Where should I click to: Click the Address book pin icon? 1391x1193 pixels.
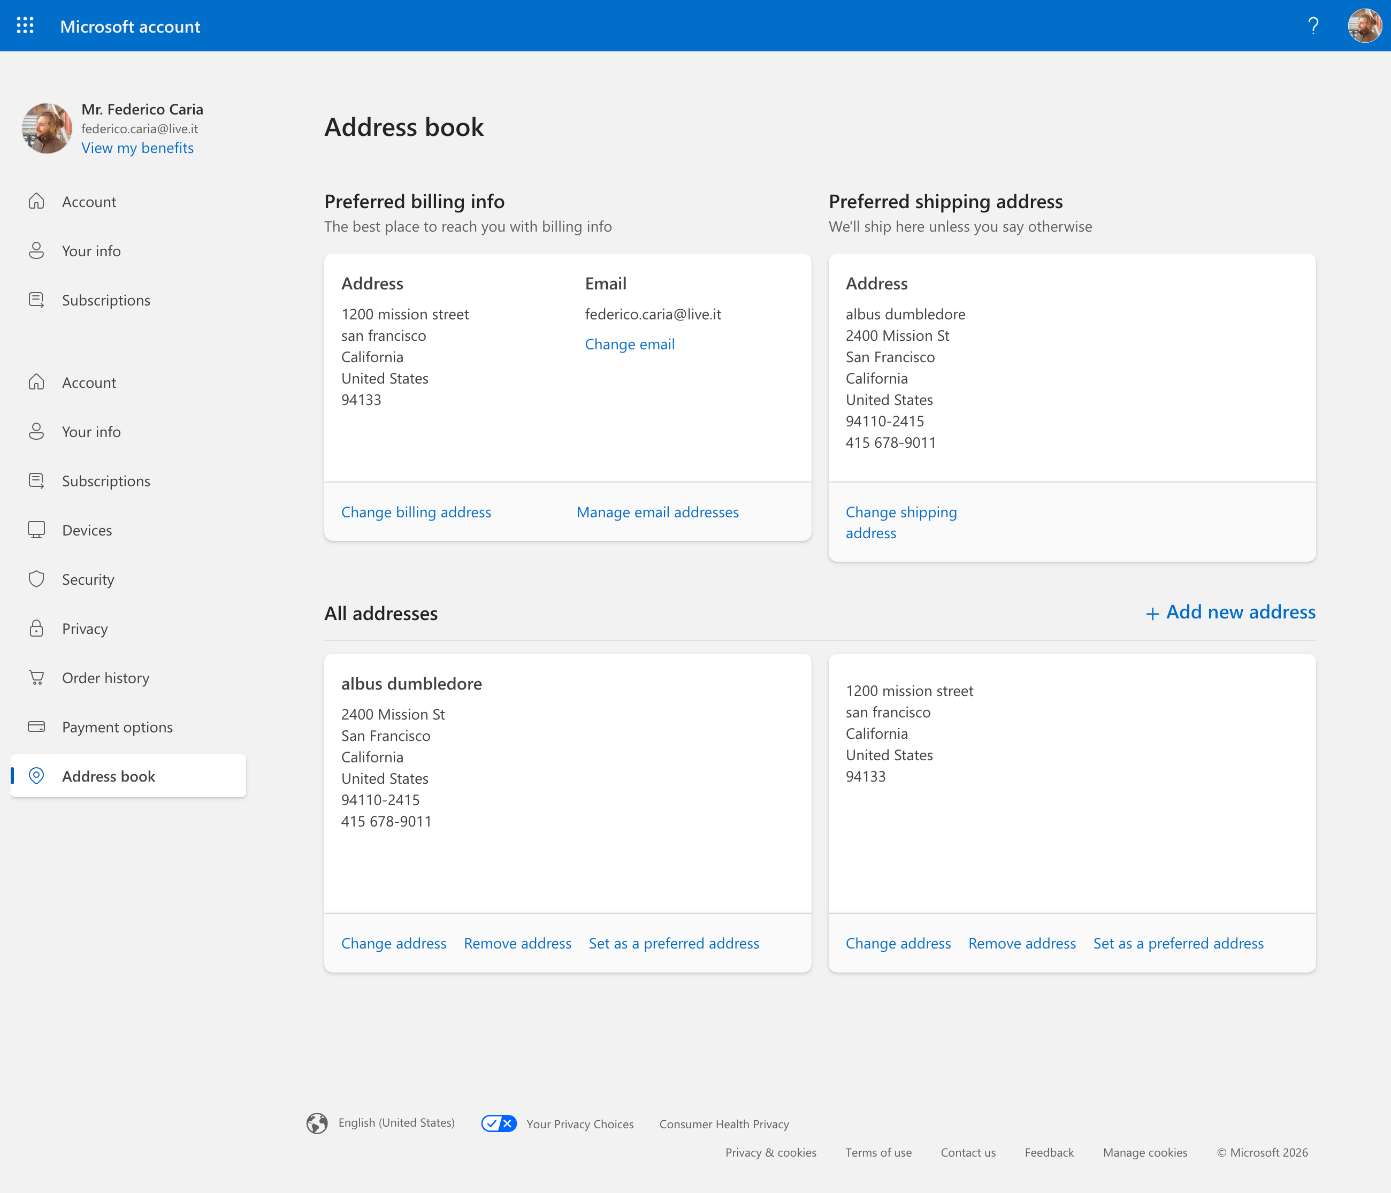36,776
